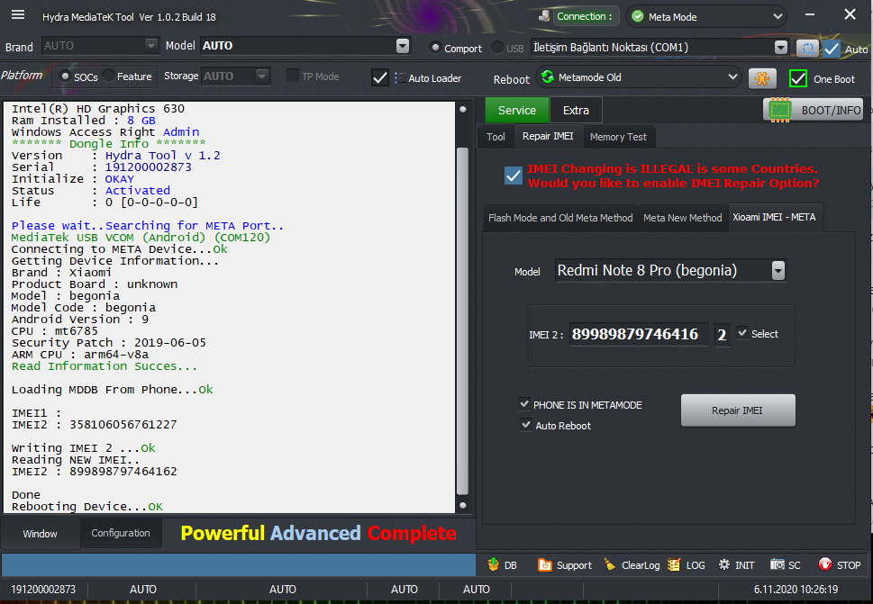Image resolution: width=873 pixels, height=604 pixels.
Task: Click the red STOP icon
Action: (824, 564)
